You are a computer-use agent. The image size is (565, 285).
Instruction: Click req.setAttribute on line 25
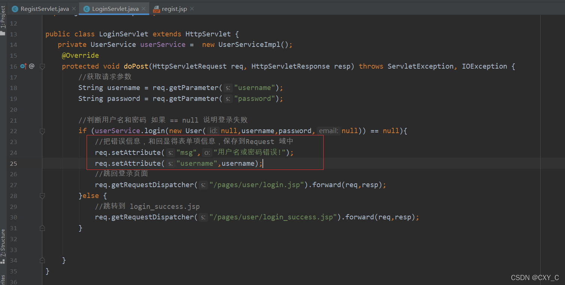[128, 163]
